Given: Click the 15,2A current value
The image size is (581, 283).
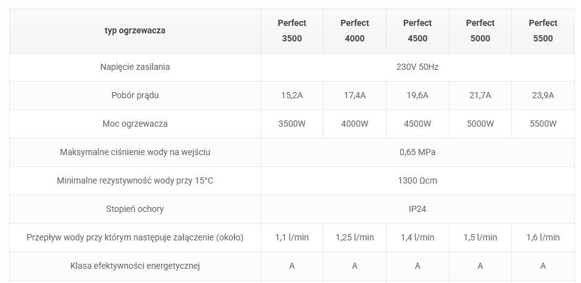Looking at the screenshot, I should point(292,95).
